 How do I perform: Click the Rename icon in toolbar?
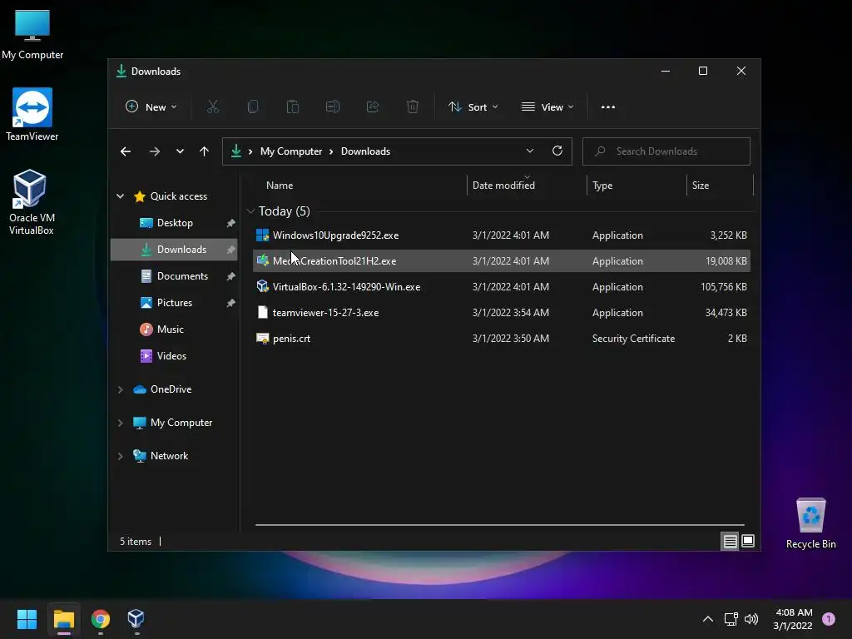(333, 107)
